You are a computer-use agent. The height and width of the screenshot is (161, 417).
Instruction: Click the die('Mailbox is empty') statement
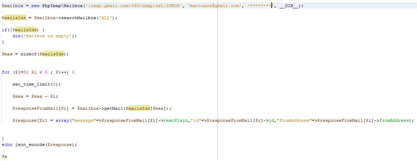[x=45, y=36]
